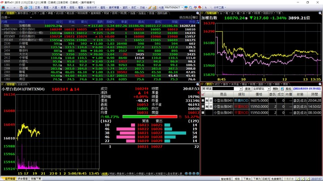Viewport: 323px width, 181px height.
Task: Click the printer icon in toolbar
Action: pyautogui.click(x=26, y=8)
